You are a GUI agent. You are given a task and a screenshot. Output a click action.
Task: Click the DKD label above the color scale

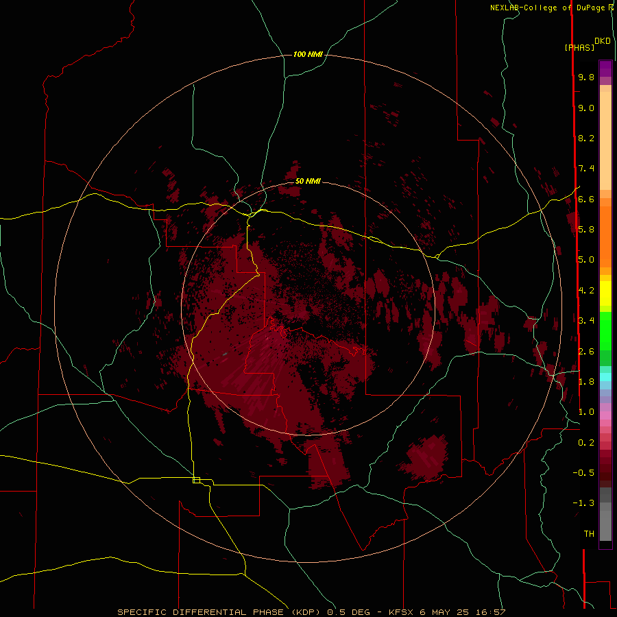point(602,41)
